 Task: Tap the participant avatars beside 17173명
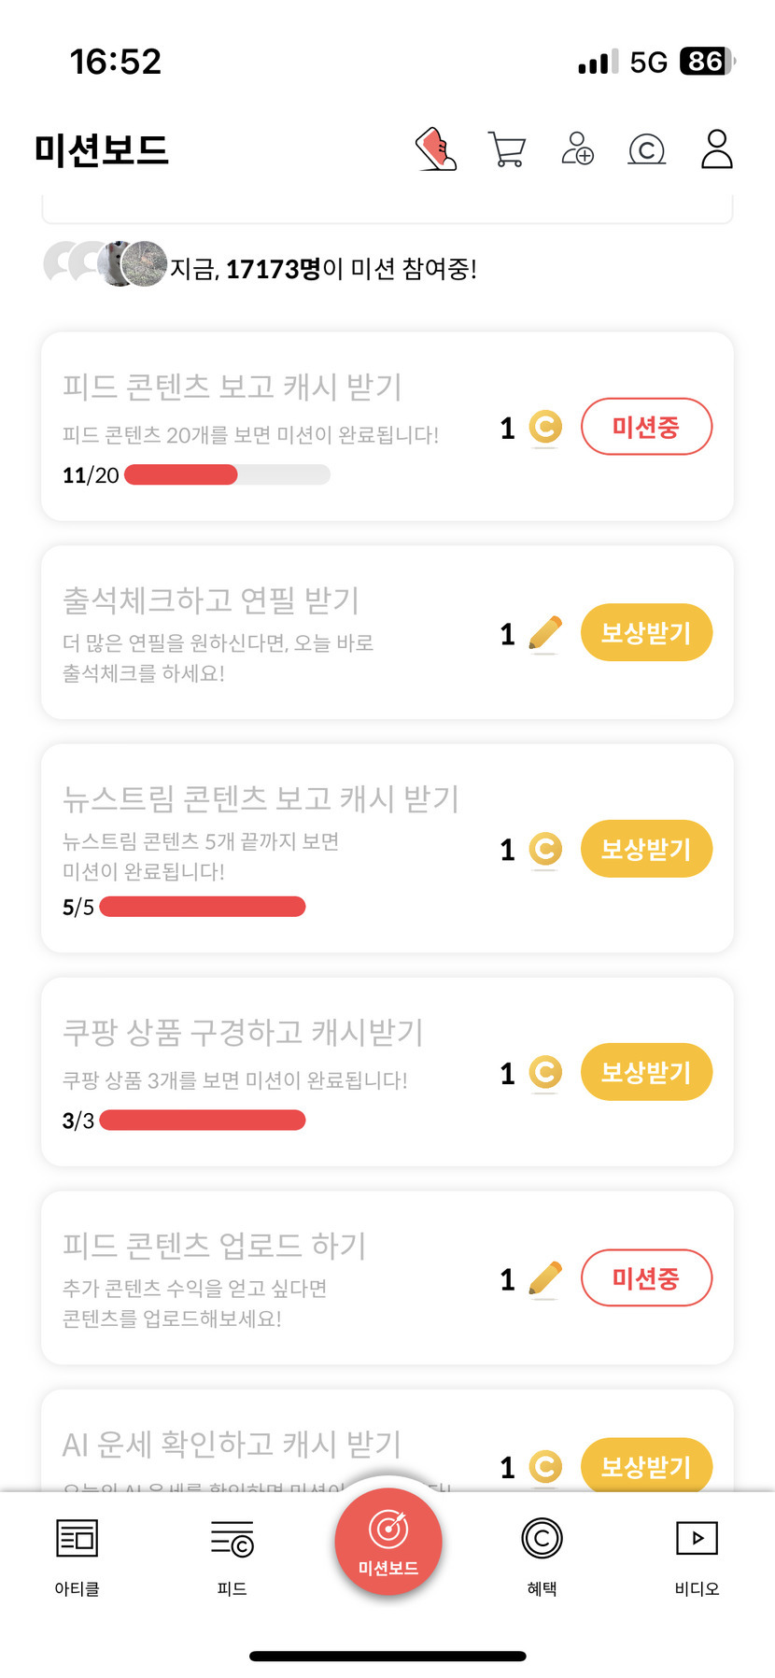coord(106,264)
